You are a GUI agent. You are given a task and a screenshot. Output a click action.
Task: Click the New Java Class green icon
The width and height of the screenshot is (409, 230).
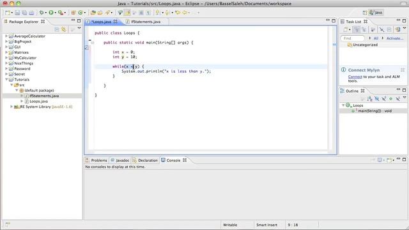[x=81, y=13]
